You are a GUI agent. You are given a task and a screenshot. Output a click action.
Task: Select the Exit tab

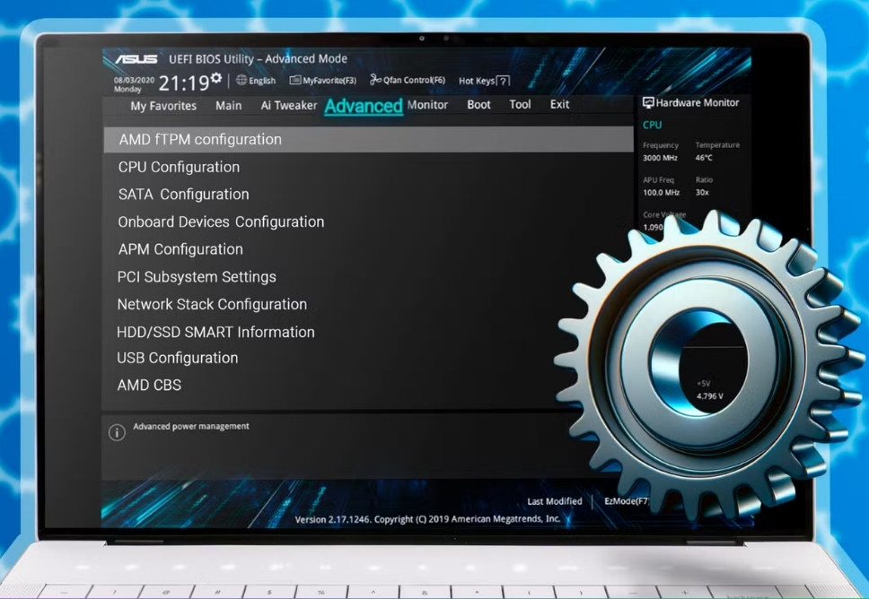tap(559, 105)
